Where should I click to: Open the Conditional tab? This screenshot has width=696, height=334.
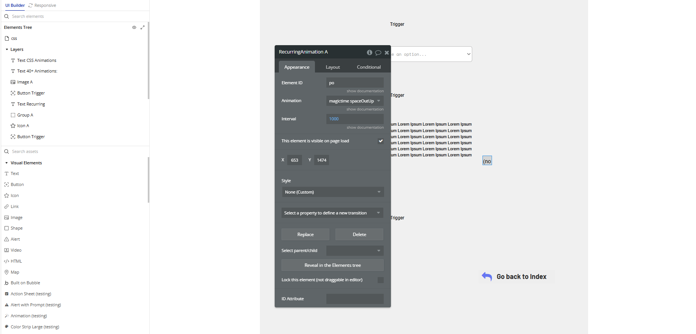369,67
